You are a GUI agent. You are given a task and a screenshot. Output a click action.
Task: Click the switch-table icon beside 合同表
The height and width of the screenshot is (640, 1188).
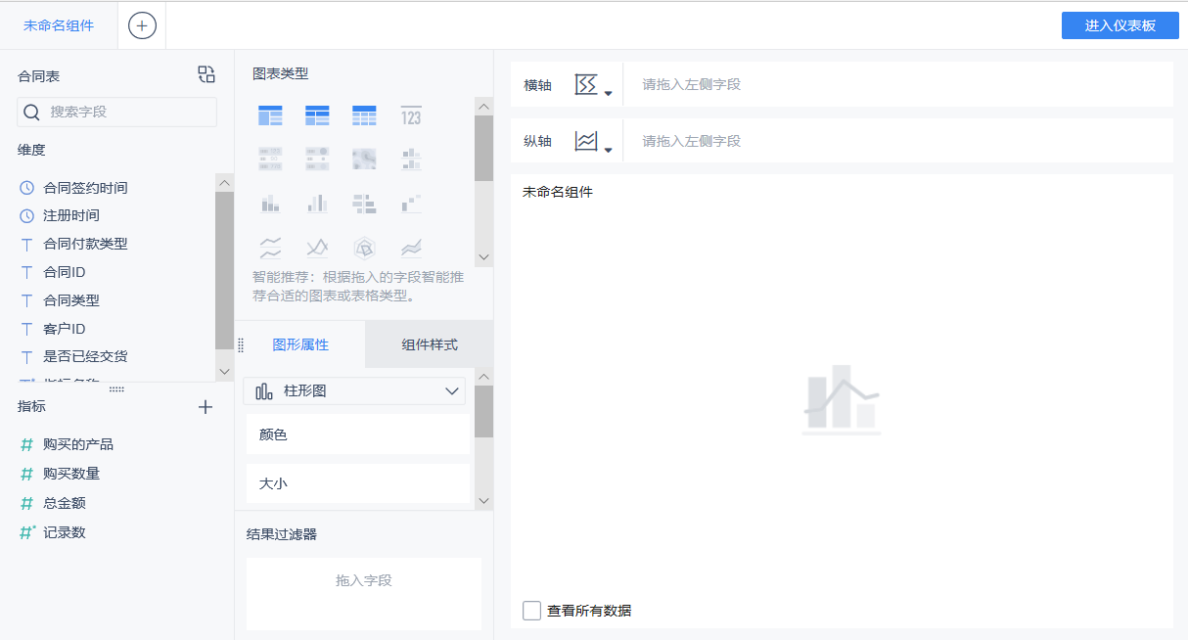click(x=206, y=74)
